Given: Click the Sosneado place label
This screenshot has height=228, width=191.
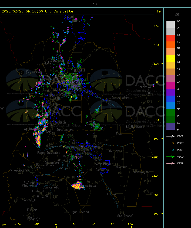Looking at the screenshot, I should point(36,167).
